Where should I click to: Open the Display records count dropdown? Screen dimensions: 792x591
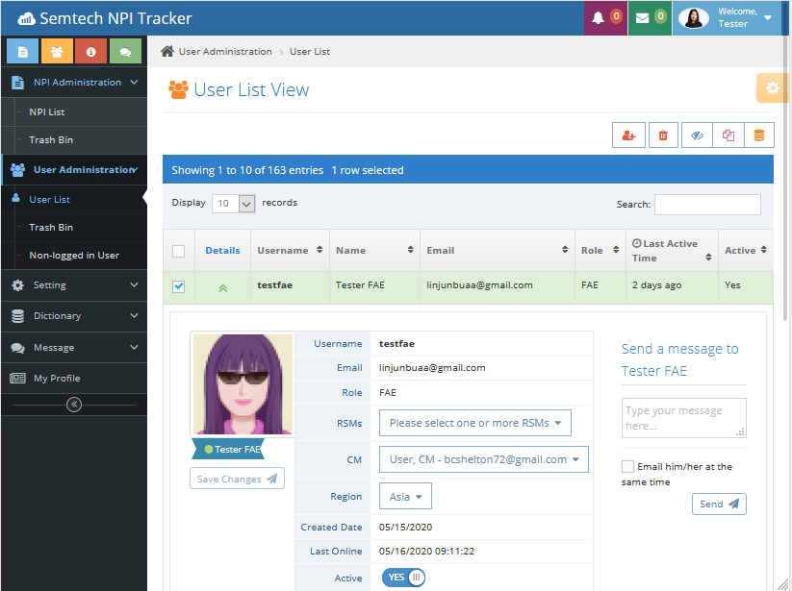coord(233,203)
